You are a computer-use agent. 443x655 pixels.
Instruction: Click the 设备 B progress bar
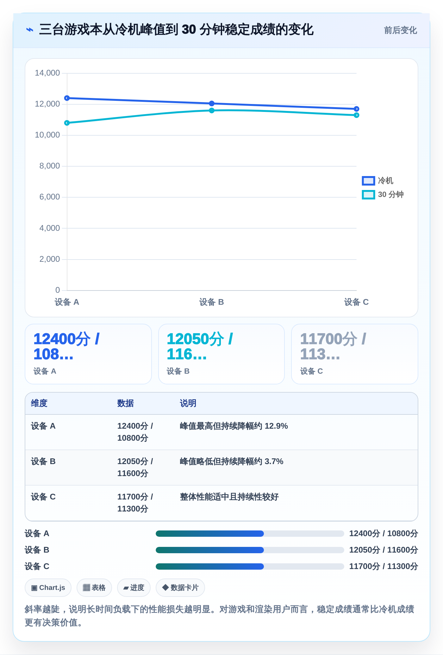pyautogui.click(x=250, y=550)
